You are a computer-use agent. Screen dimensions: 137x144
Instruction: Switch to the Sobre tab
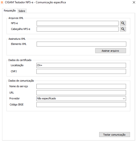tap(22, 11)
